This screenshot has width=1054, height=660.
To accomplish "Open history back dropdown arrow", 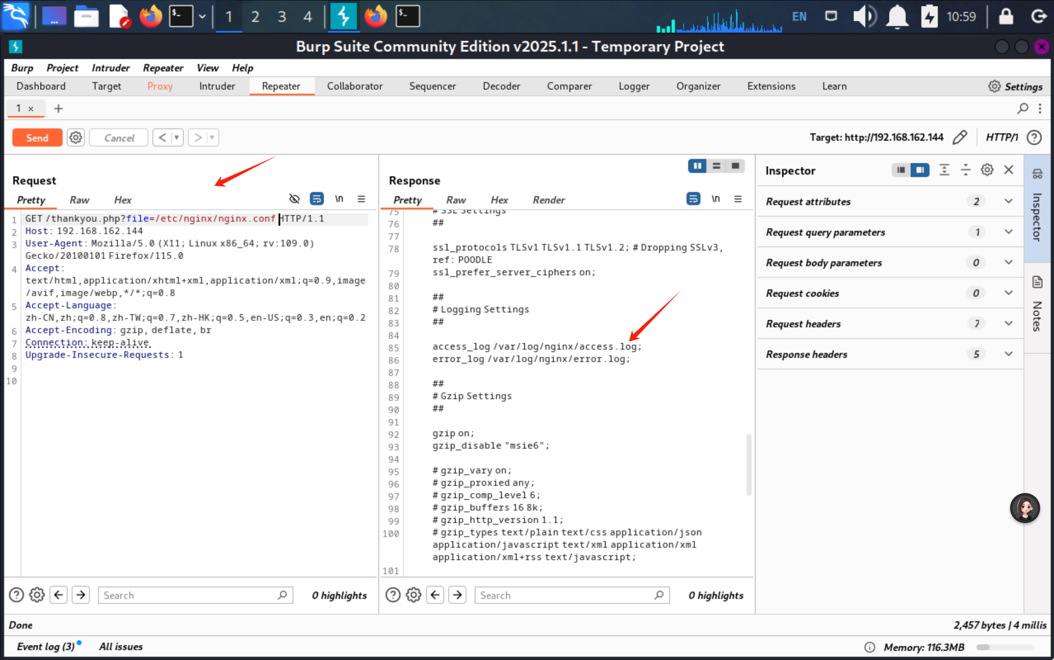I will pos(176,138).
